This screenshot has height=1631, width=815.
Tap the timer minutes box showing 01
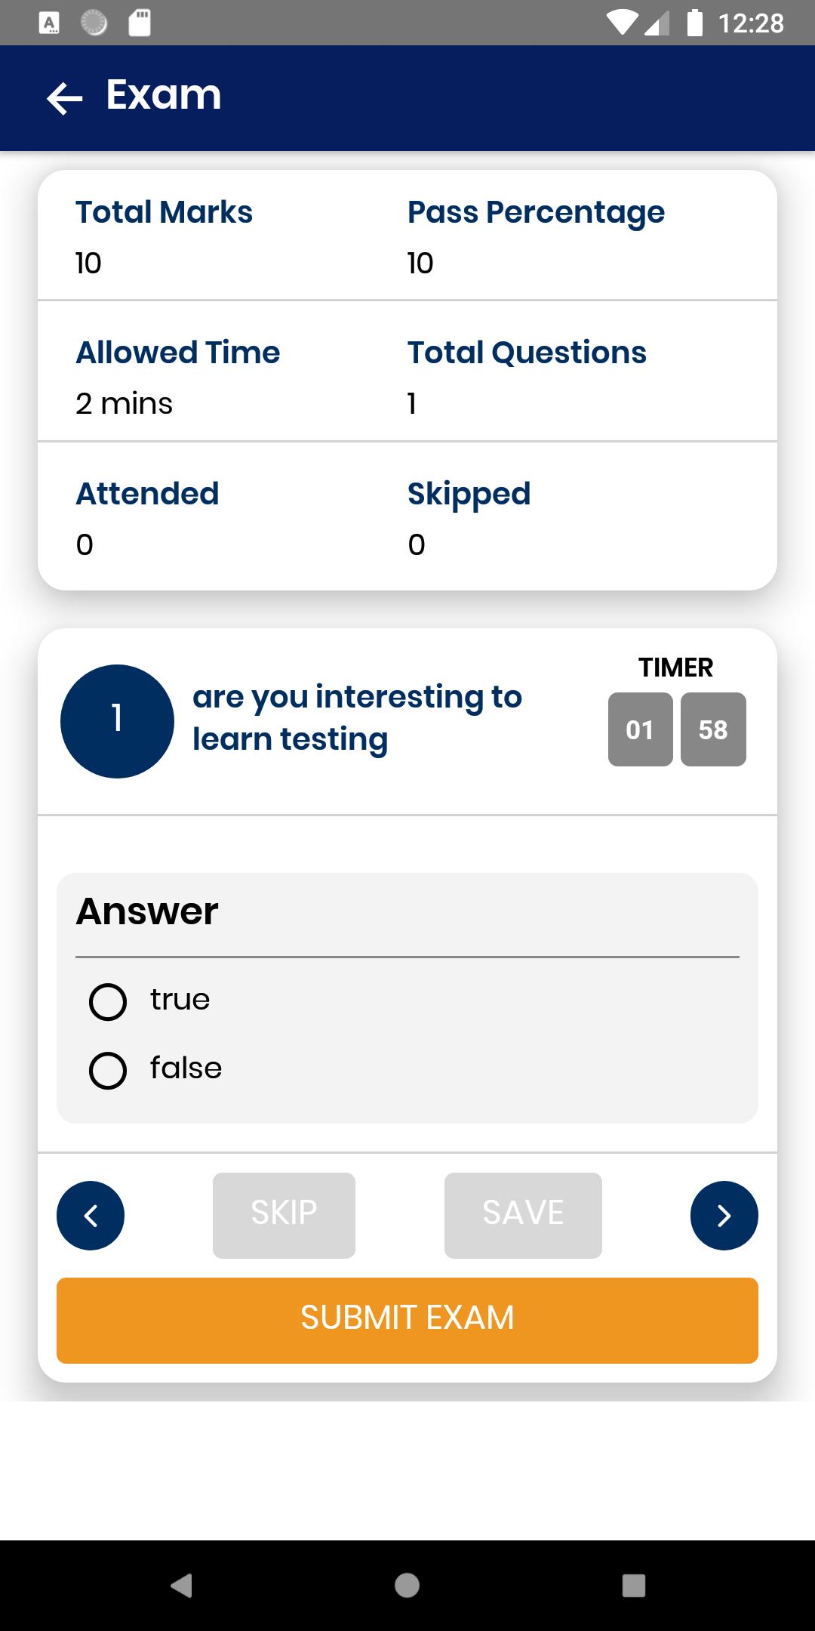point(640,729)
